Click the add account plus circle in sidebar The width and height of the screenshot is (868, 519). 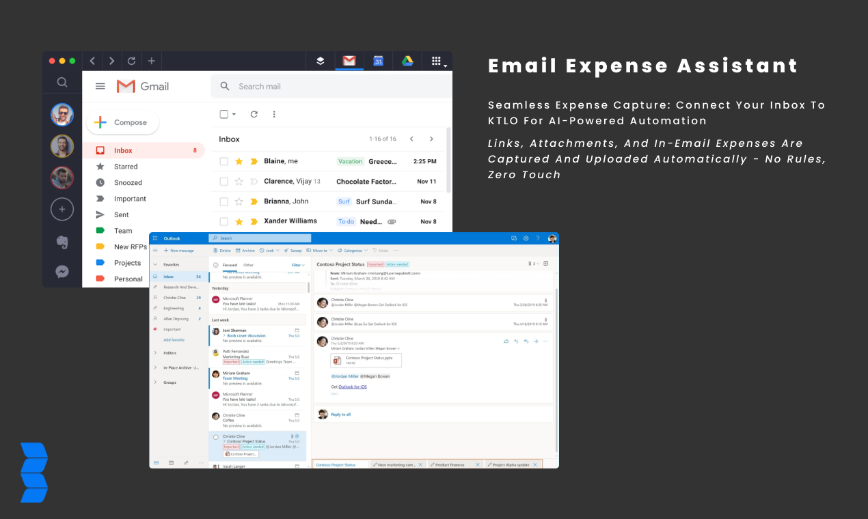pyautogui.click(x=62, y=209)
